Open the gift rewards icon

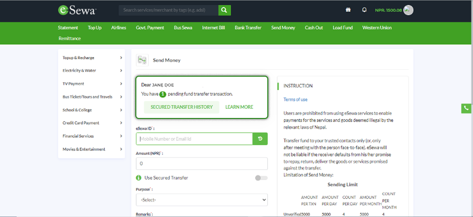[348, 10]
